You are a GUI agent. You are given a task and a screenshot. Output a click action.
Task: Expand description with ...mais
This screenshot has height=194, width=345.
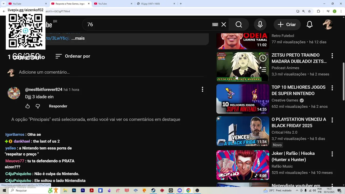tap(78, 38)
